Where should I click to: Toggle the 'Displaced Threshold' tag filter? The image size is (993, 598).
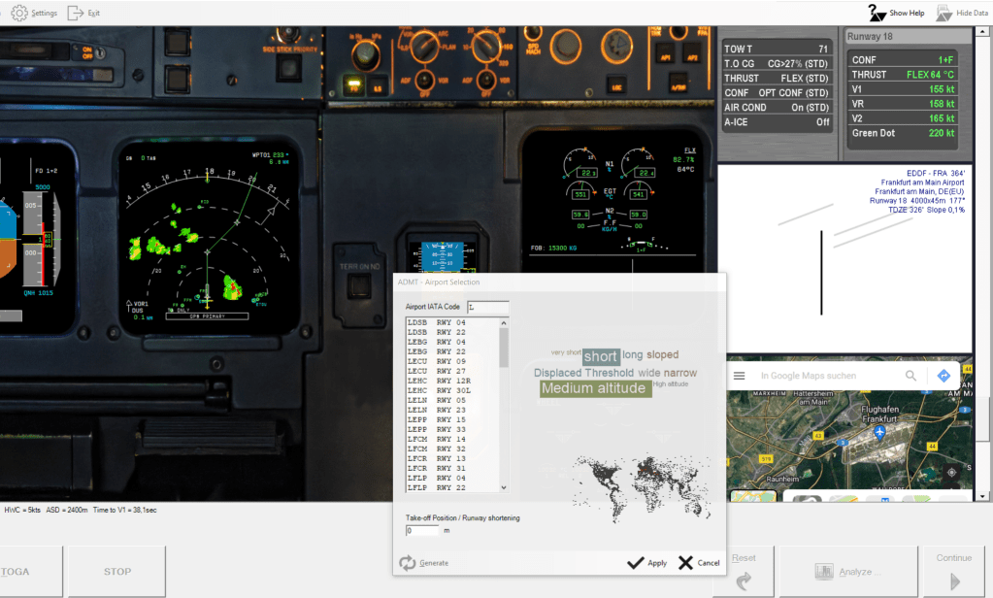(x=583, y=373)
